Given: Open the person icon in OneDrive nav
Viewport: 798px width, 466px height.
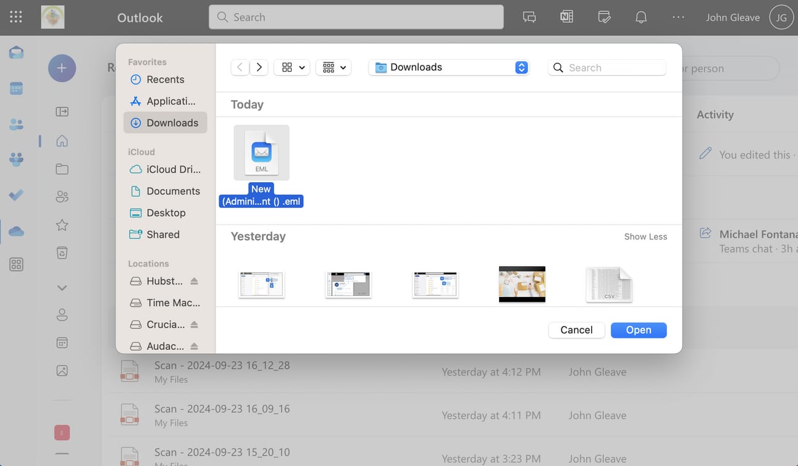Looking at the screenshot, I should (x=62, y=315).
